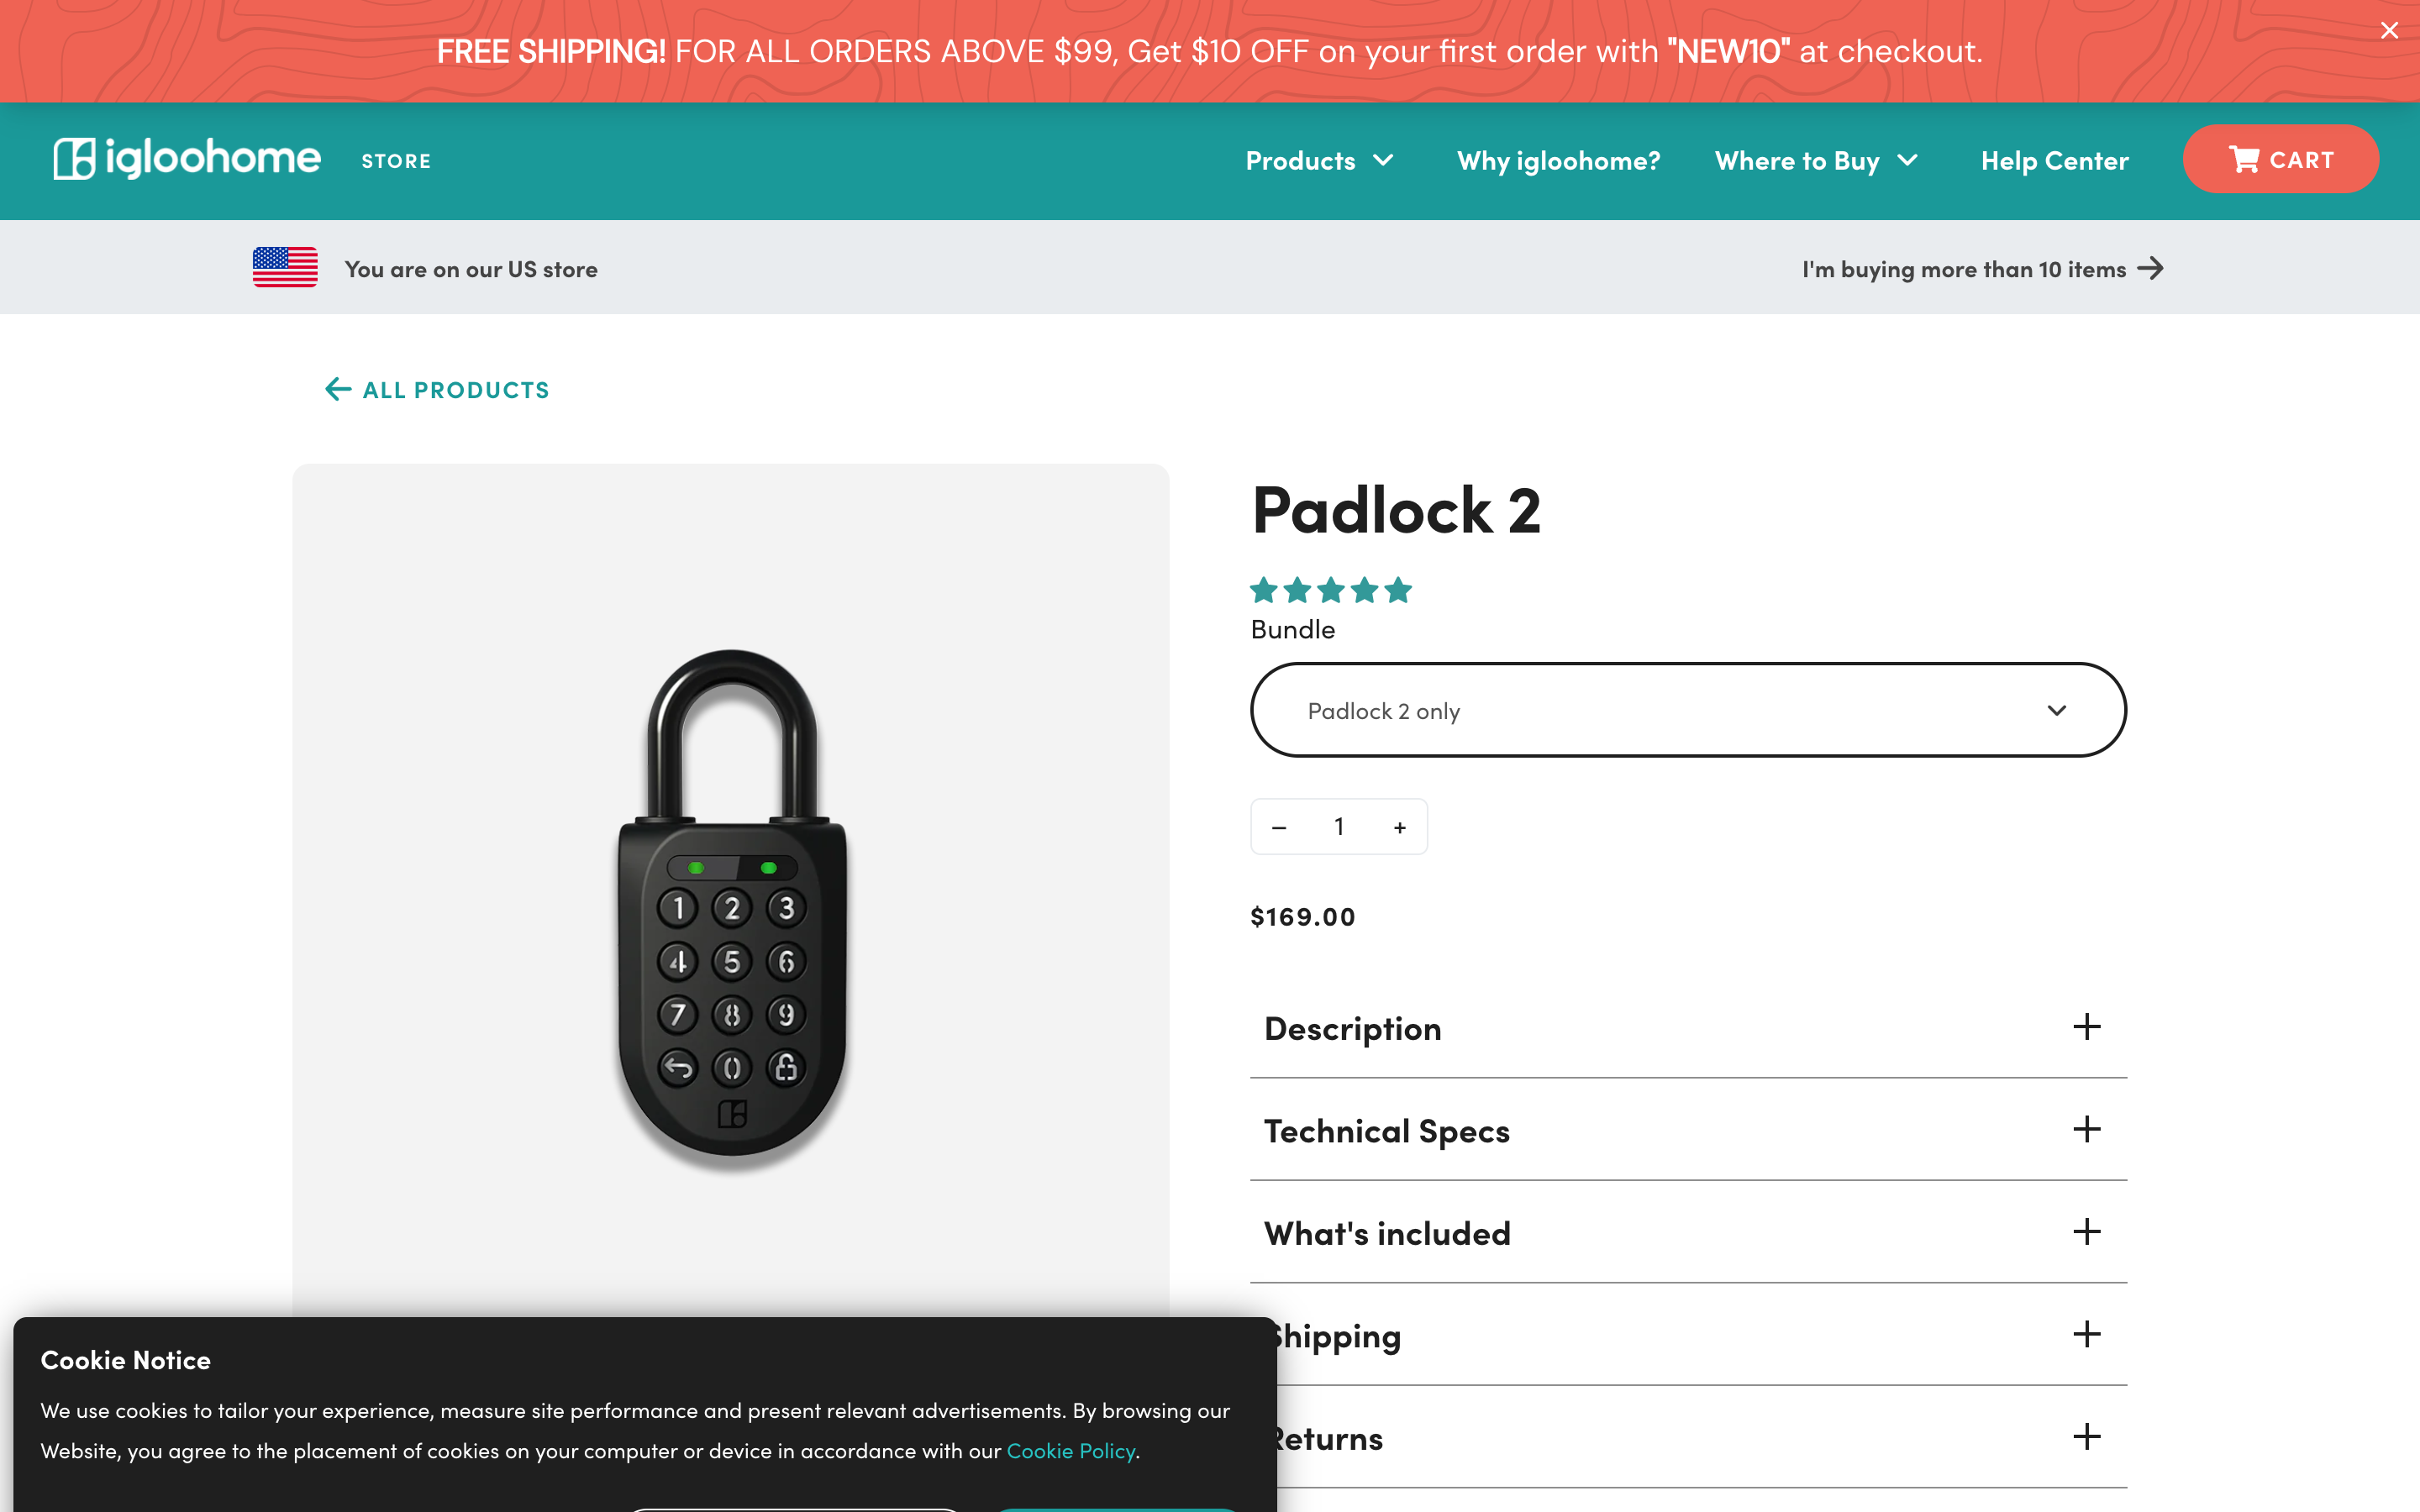Open the Where to Buy menu
Image resolution: width=2420 pixels, height=1512 pixels.
point(1816,160)
